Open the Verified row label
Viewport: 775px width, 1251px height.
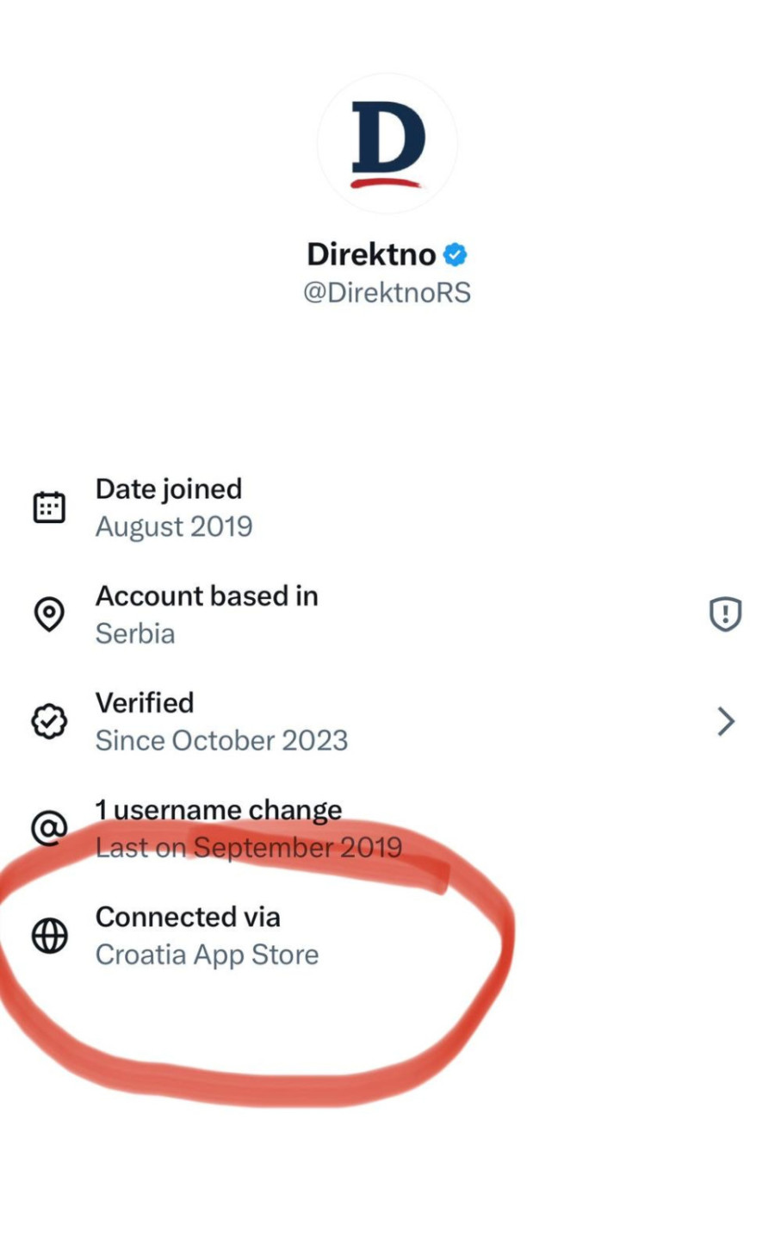tap(145, 702)
